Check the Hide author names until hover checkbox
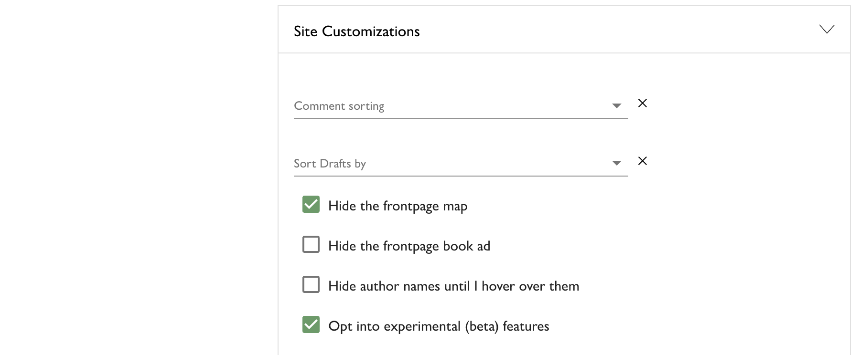Viewport: 860px width, 355px height. (x=311, y=284)
